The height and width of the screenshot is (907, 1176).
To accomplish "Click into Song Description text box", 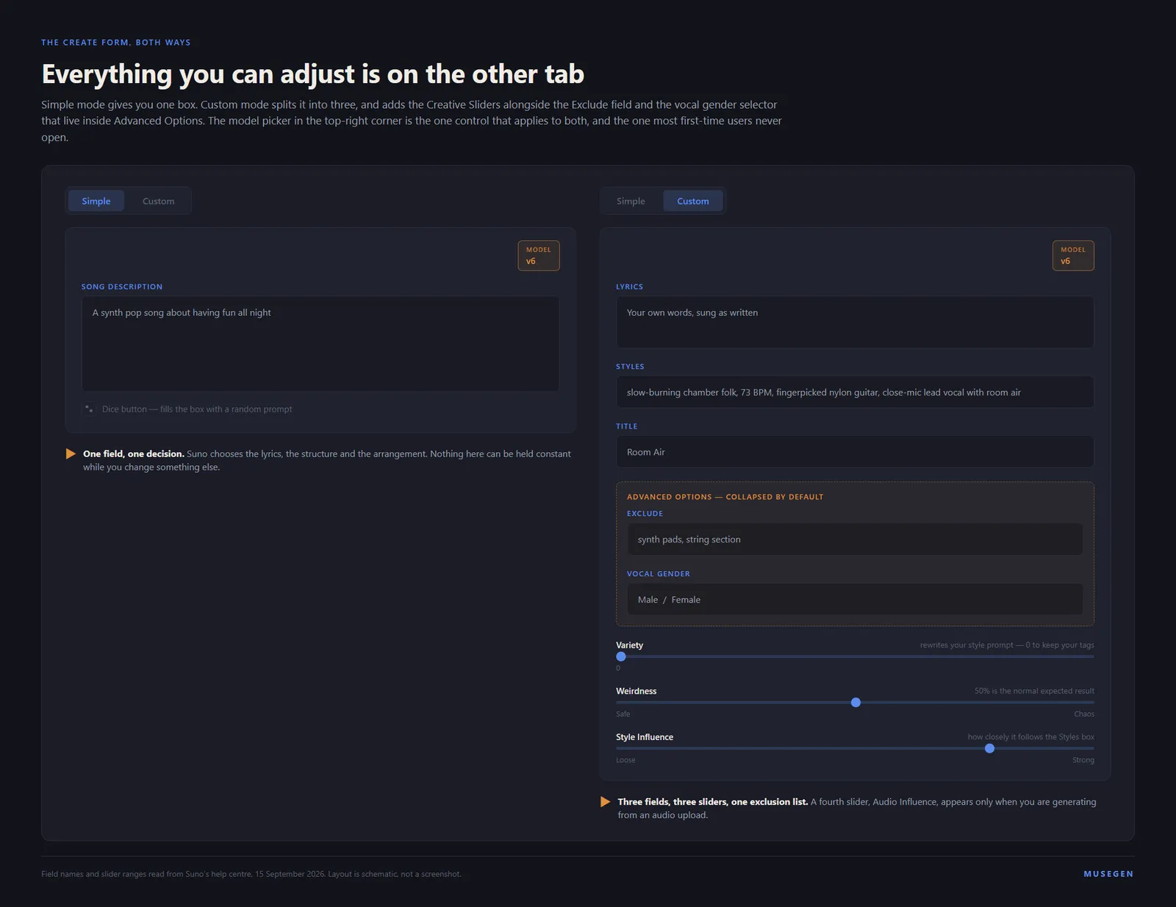I will tap(320, 344).
